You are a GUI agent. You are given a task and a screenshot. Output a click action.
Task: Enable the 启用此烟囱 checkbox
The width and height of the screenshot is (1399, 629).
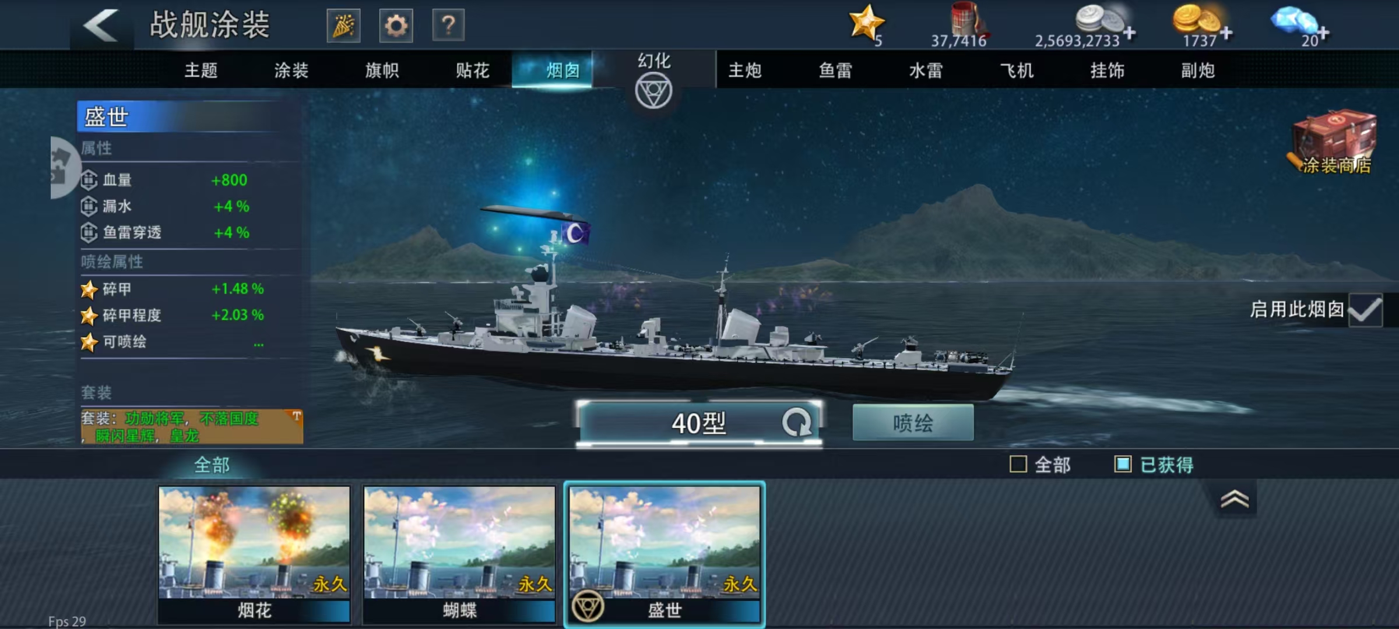pyautogui.click(x=1365, y=309)
